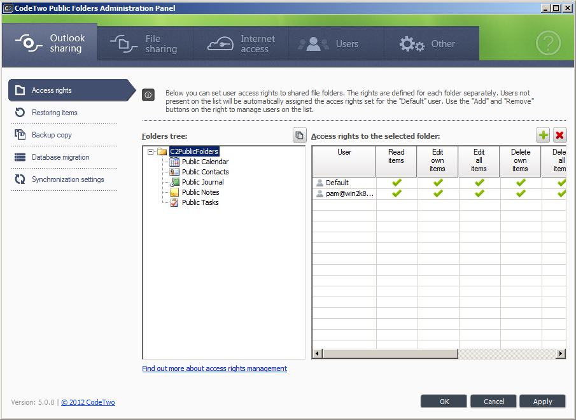Open access rights management help link
The width and height of the screenshot is (576, 420).
(214, 368)
